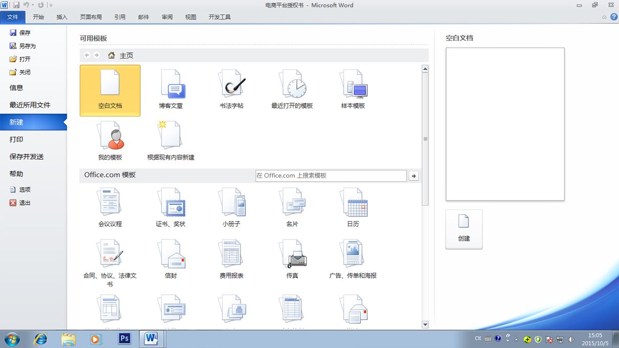Screen dimensions: 619x348
Task: Open 我的模板 my templates
Action: coord(110,142)
